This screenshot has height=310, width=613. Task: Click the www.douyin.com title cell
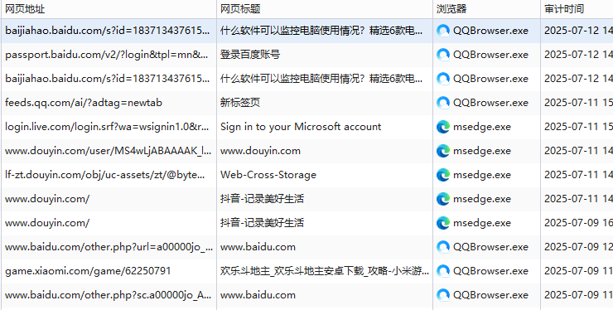click(260, 151)
